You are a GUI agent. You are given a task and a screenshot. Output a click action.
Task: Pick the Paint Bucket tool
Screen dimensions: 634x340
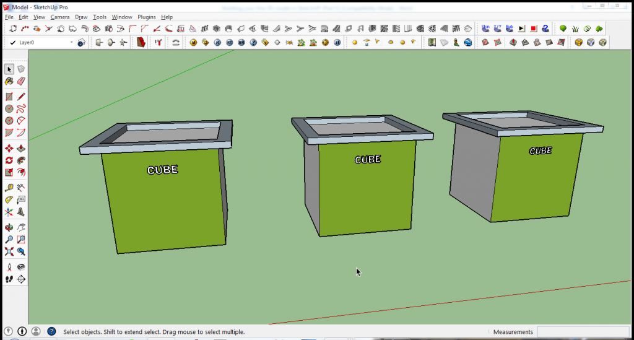[9, 81]
